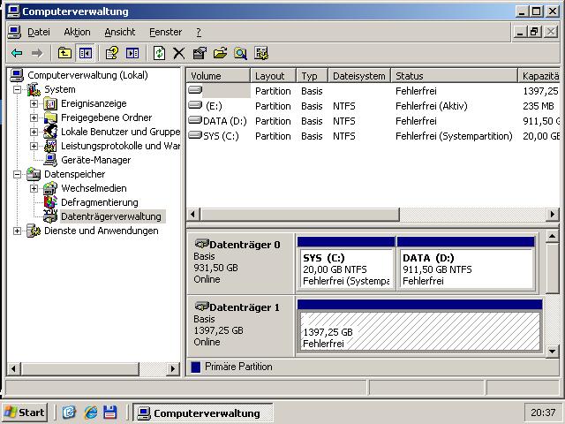Click the Primäre Partition legend swatch
This screenshot has height=424, width=565.
(196, 367)
